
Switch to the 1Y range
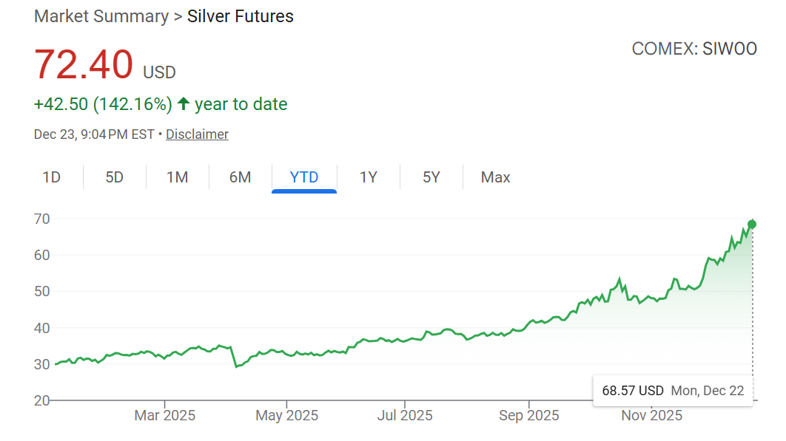coord(368,177)
